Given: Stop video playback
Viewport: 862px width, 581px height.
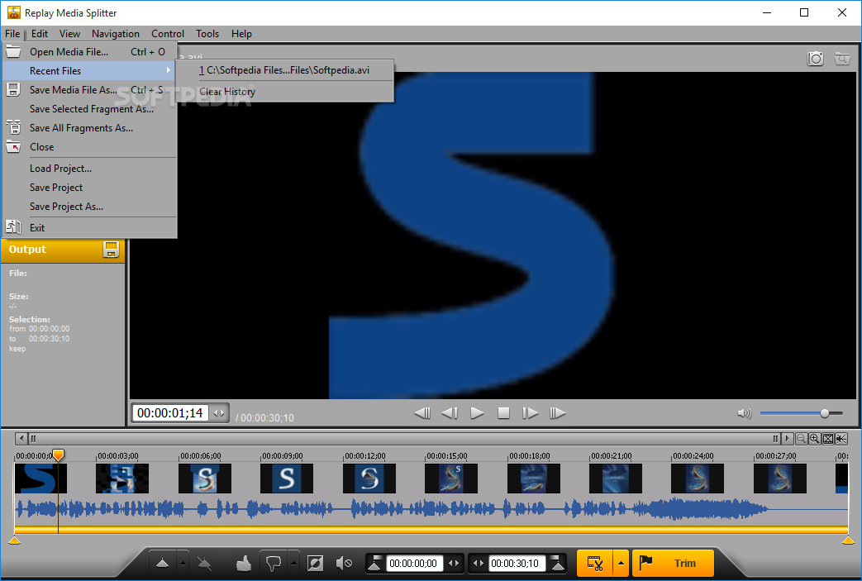Looking at the screenshot, I should pos(503,412).
